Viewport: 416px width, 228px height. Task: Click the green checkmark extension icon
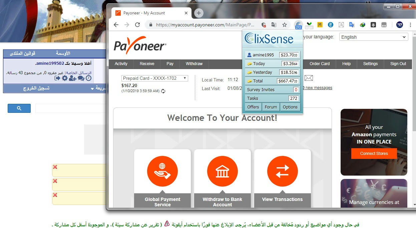[x=310, y=25]
